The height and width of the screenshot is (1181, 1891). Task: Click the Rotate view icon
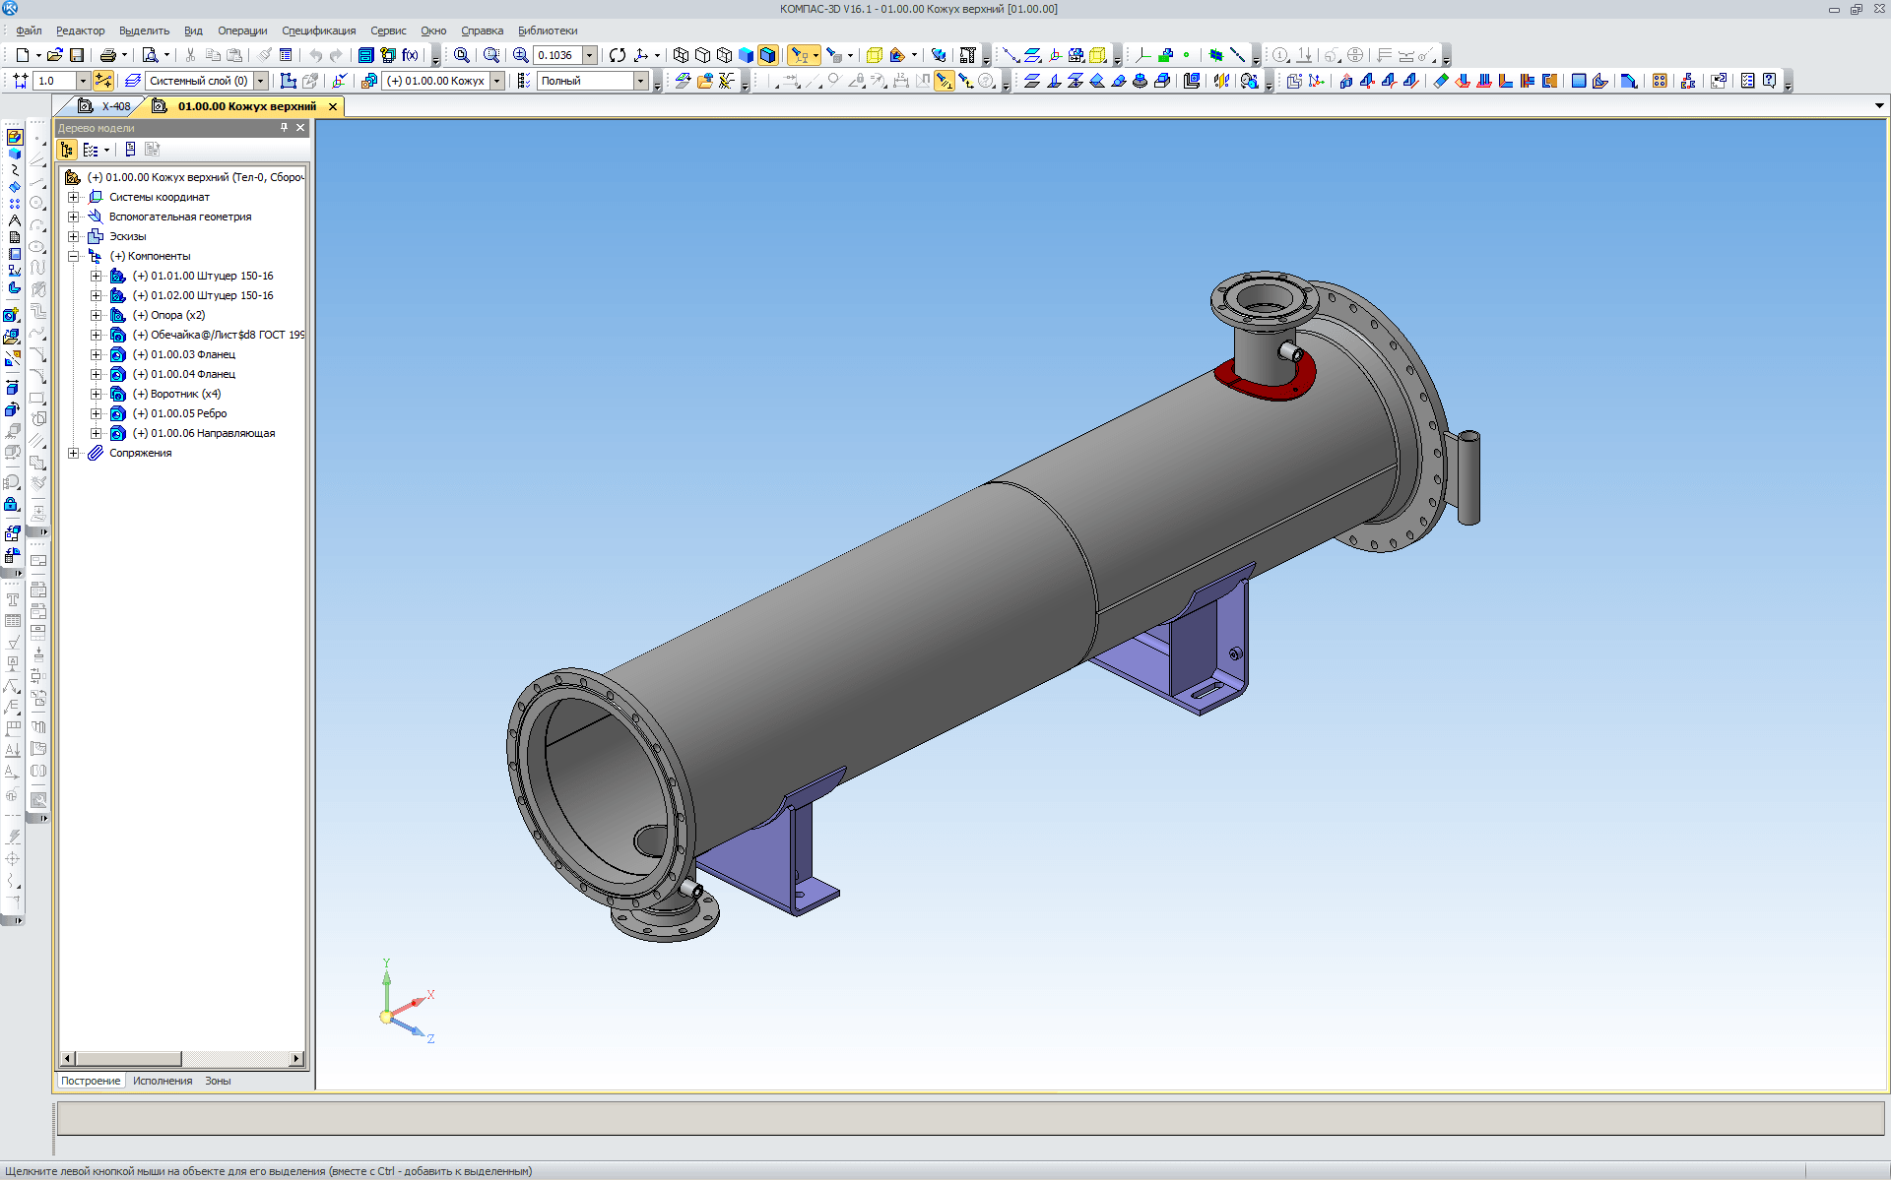pos(618,55)
